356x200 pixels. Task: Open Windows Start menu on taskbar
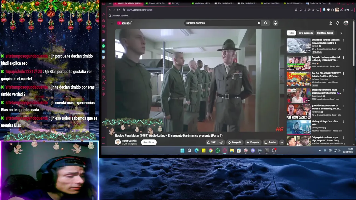click(182, 151)
